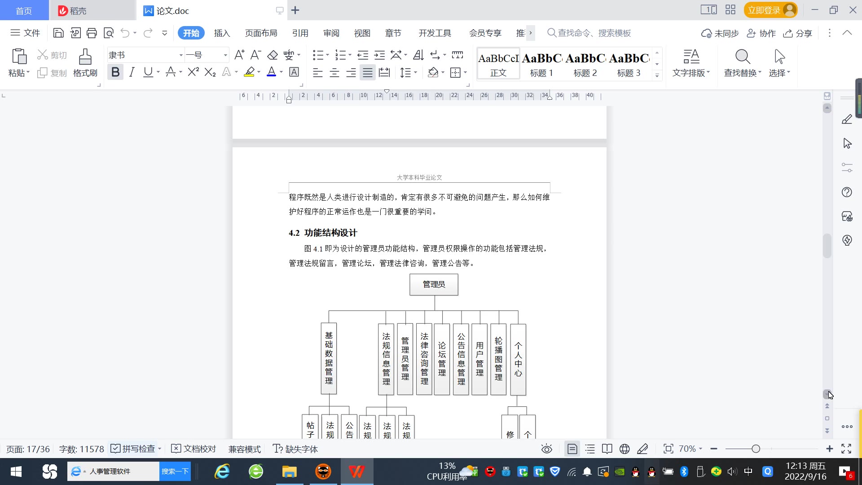Toggle justify alignment
This screenshot has width=862, height=485.
(368, 72)
